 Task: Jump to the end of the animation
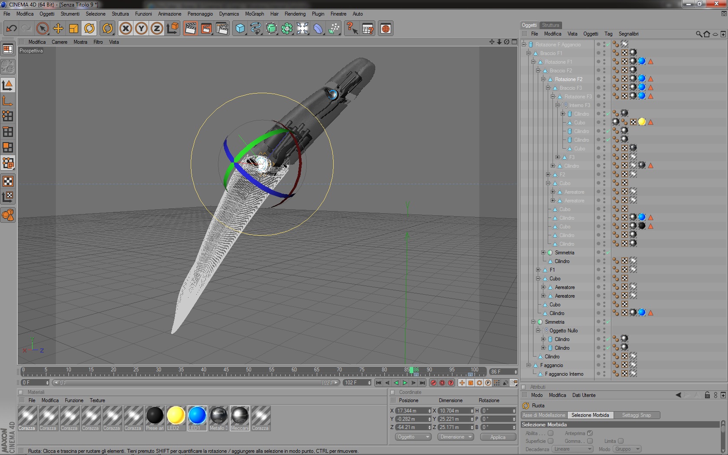pos(422,383)
